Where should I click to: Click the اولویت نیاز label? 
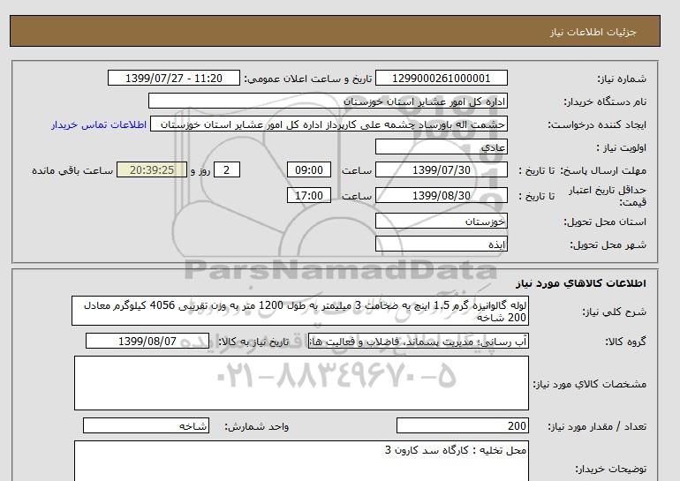(x=622, y=147)
